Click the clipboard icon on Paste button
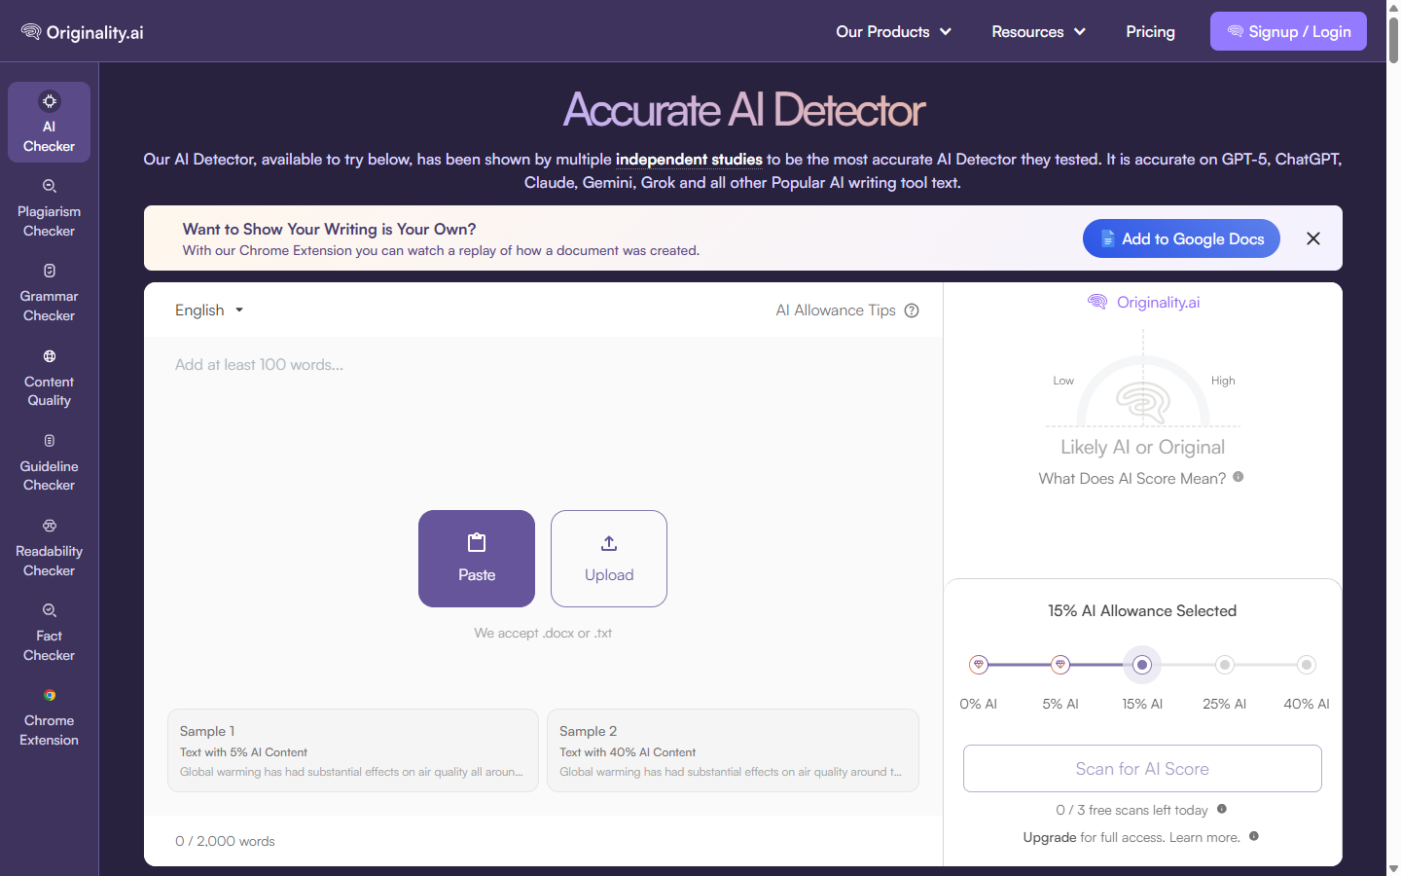Screen dimensions: 1401x876 pos(477,542)
